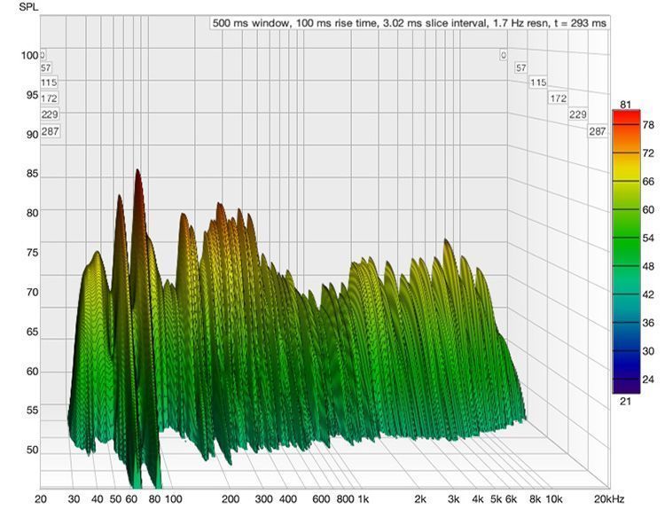665x525 pixels.
Task: Click the SPL axis title label
Action: tap(28, 7)
